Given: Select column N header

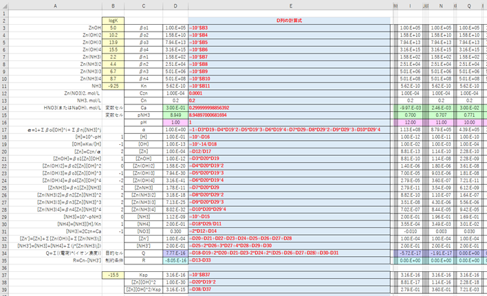Looking at the screenshot, I should [441, 6].
